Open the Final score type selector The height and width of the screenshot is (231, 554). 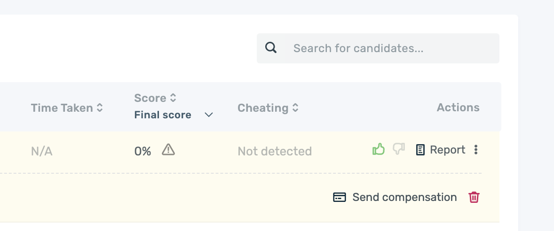point(174,115)
